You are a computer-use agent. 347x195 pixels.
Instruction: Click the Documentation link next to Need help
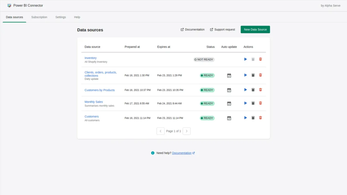click(182, 153)
